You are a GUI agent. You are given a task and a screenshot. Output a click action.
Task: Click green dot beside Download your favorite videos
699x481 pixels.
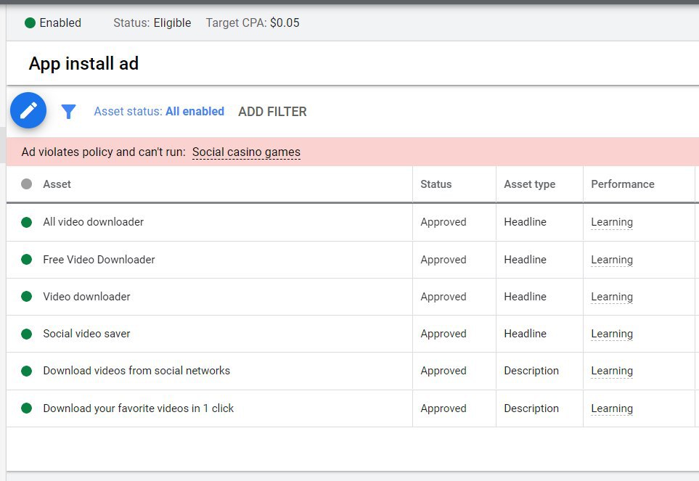[x=27, y=408]
